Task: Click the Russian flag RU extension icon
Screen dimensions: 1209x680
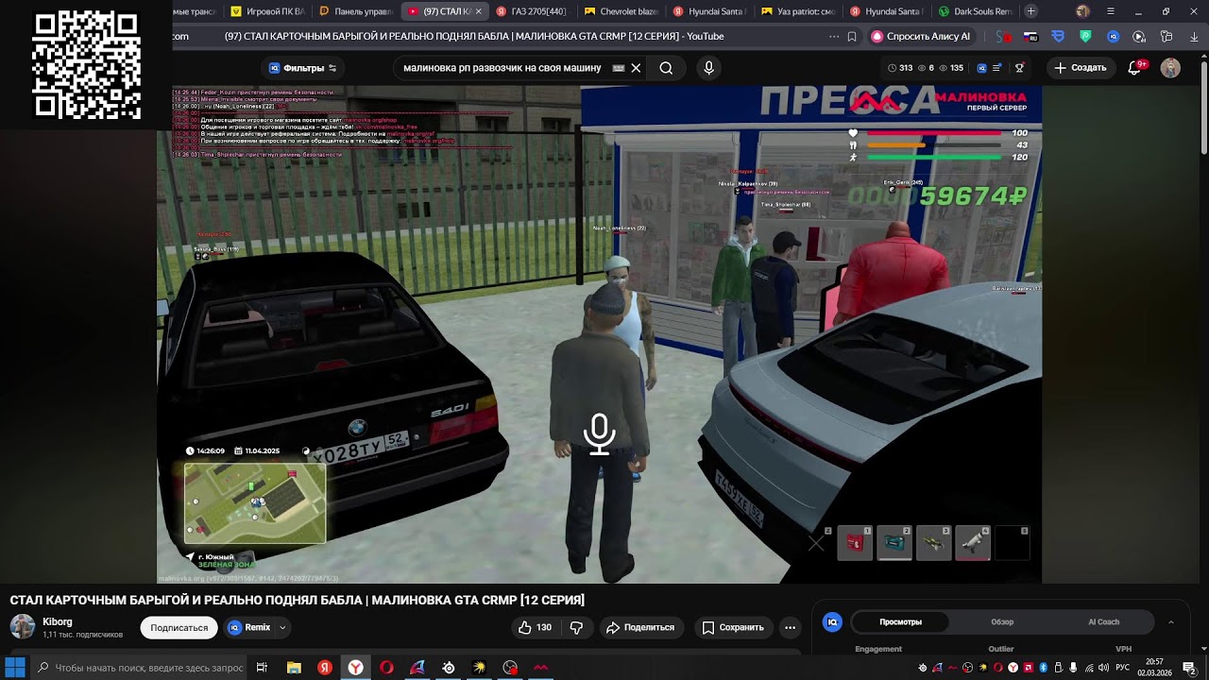Action: (x=1030, y=37)
